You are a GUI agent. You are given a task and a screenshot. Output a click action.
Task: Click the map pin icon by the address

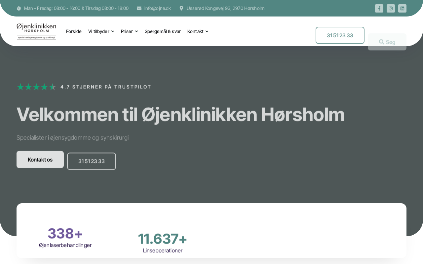pyautogui.click(x=181, y=8)
